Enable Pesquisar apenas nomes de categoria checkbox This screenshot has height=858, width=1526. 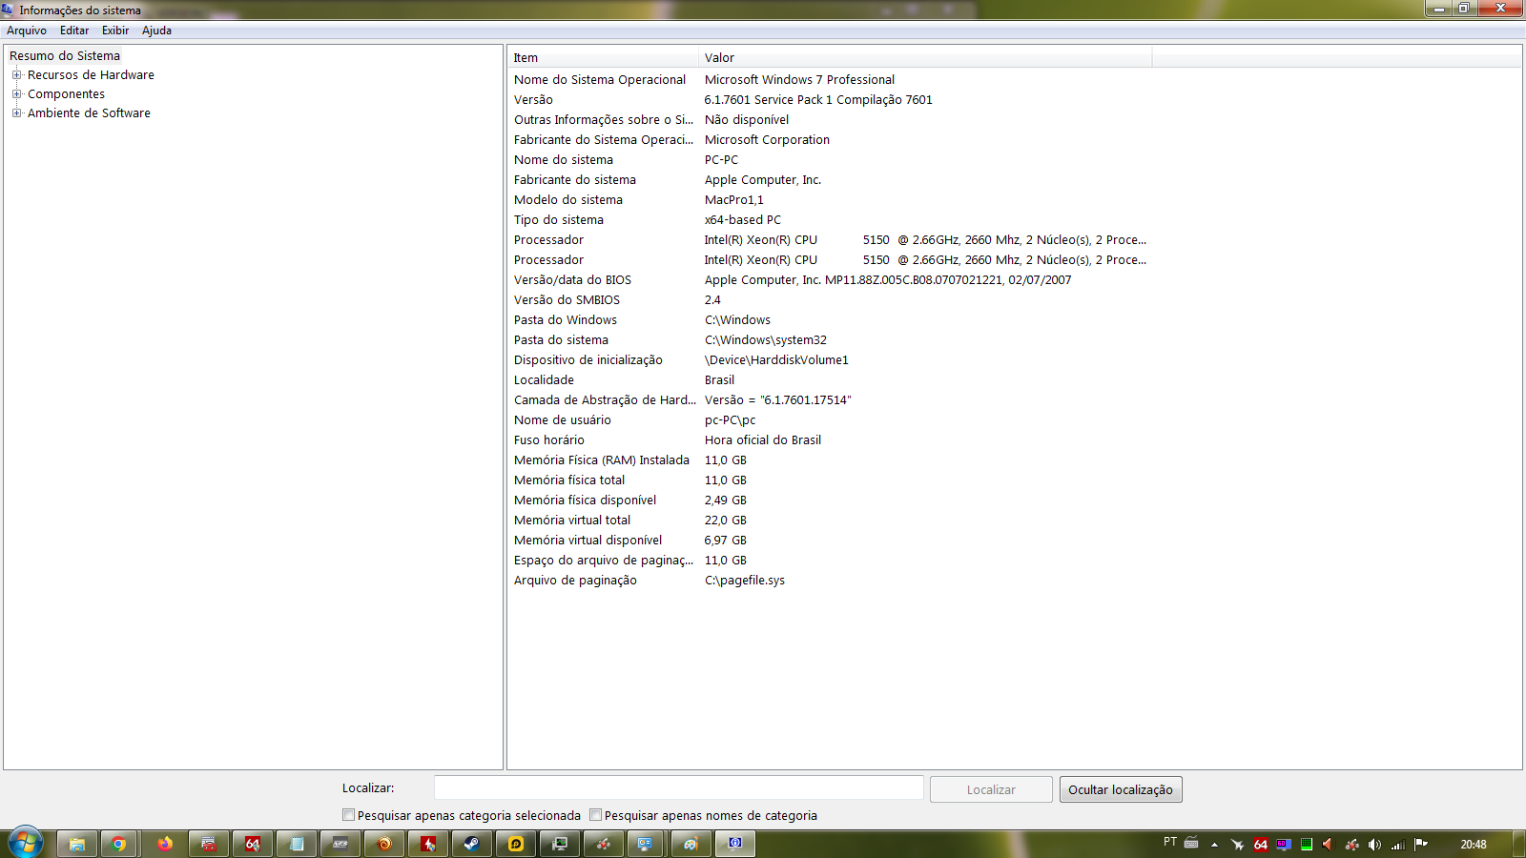tap(596, 815)
